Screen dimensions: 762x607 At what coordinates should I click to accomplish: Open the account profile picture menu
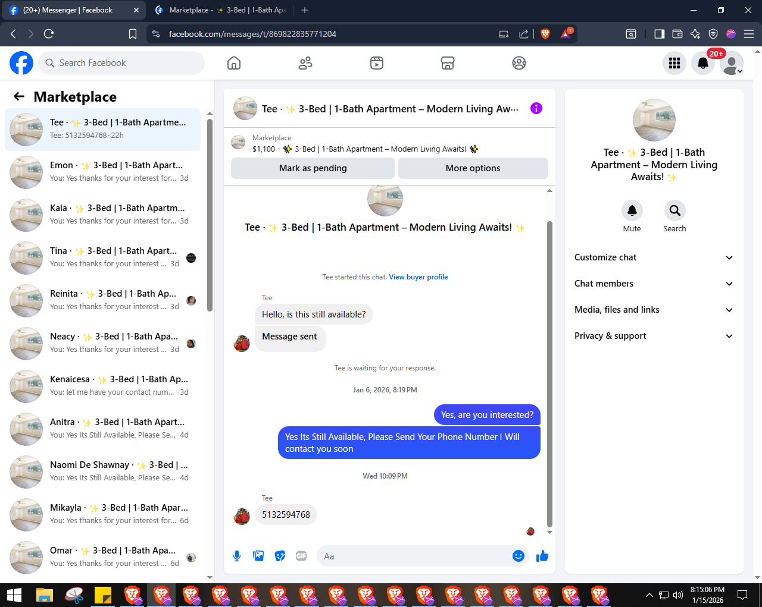pos(732,63)
